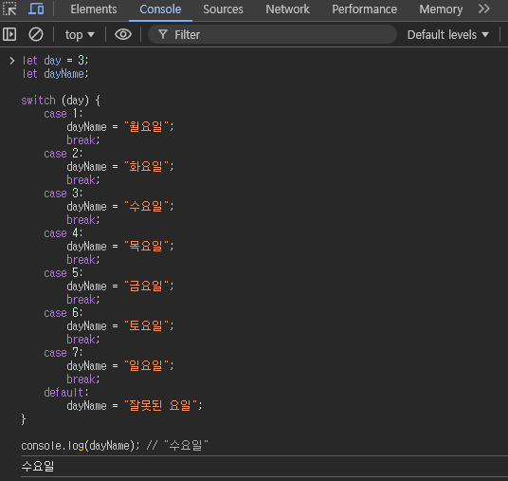Select the Console tab
508x481 pixels.
pyautogui.click(x=160, y=9)
